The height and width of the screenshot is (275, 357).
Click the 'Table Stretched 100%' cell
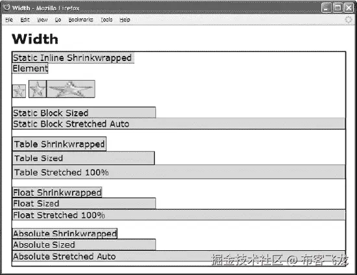pyautogui.click(x=178, y=172)
